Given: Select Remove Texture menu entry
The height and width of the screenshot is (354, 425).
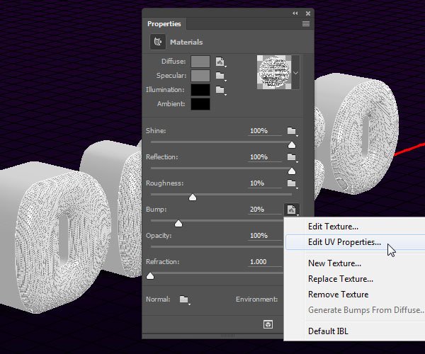Looking at the screenshot, I should 339,295.
